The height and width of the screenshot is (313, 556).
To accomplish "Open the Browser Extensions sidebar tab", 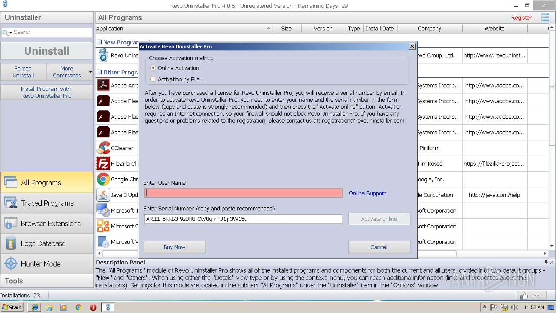I will click(47, 223).
